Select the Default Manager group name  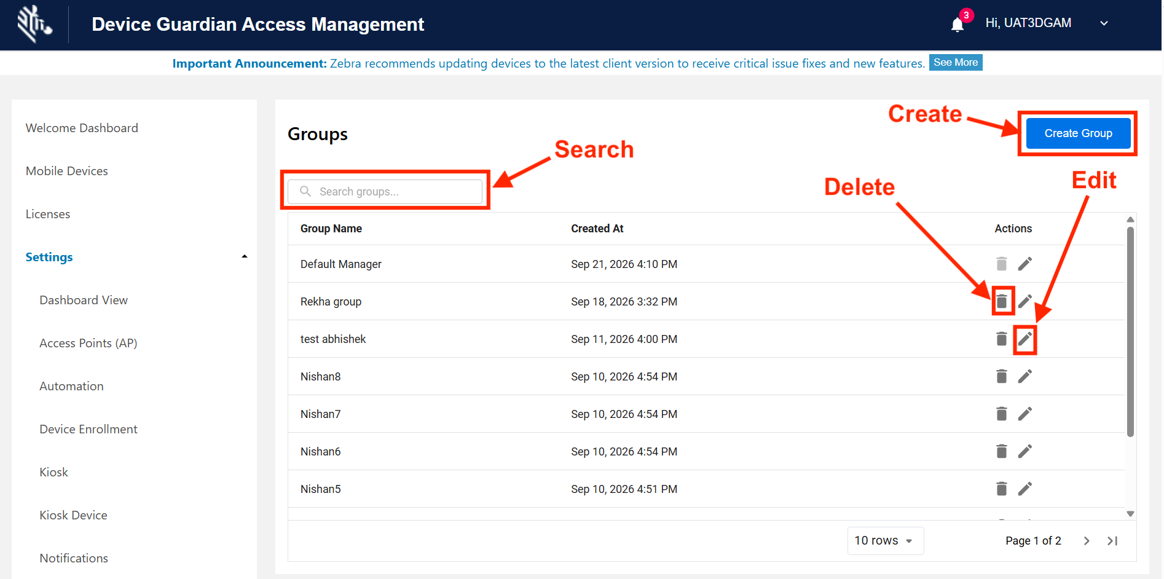click(x=340, y=264)
